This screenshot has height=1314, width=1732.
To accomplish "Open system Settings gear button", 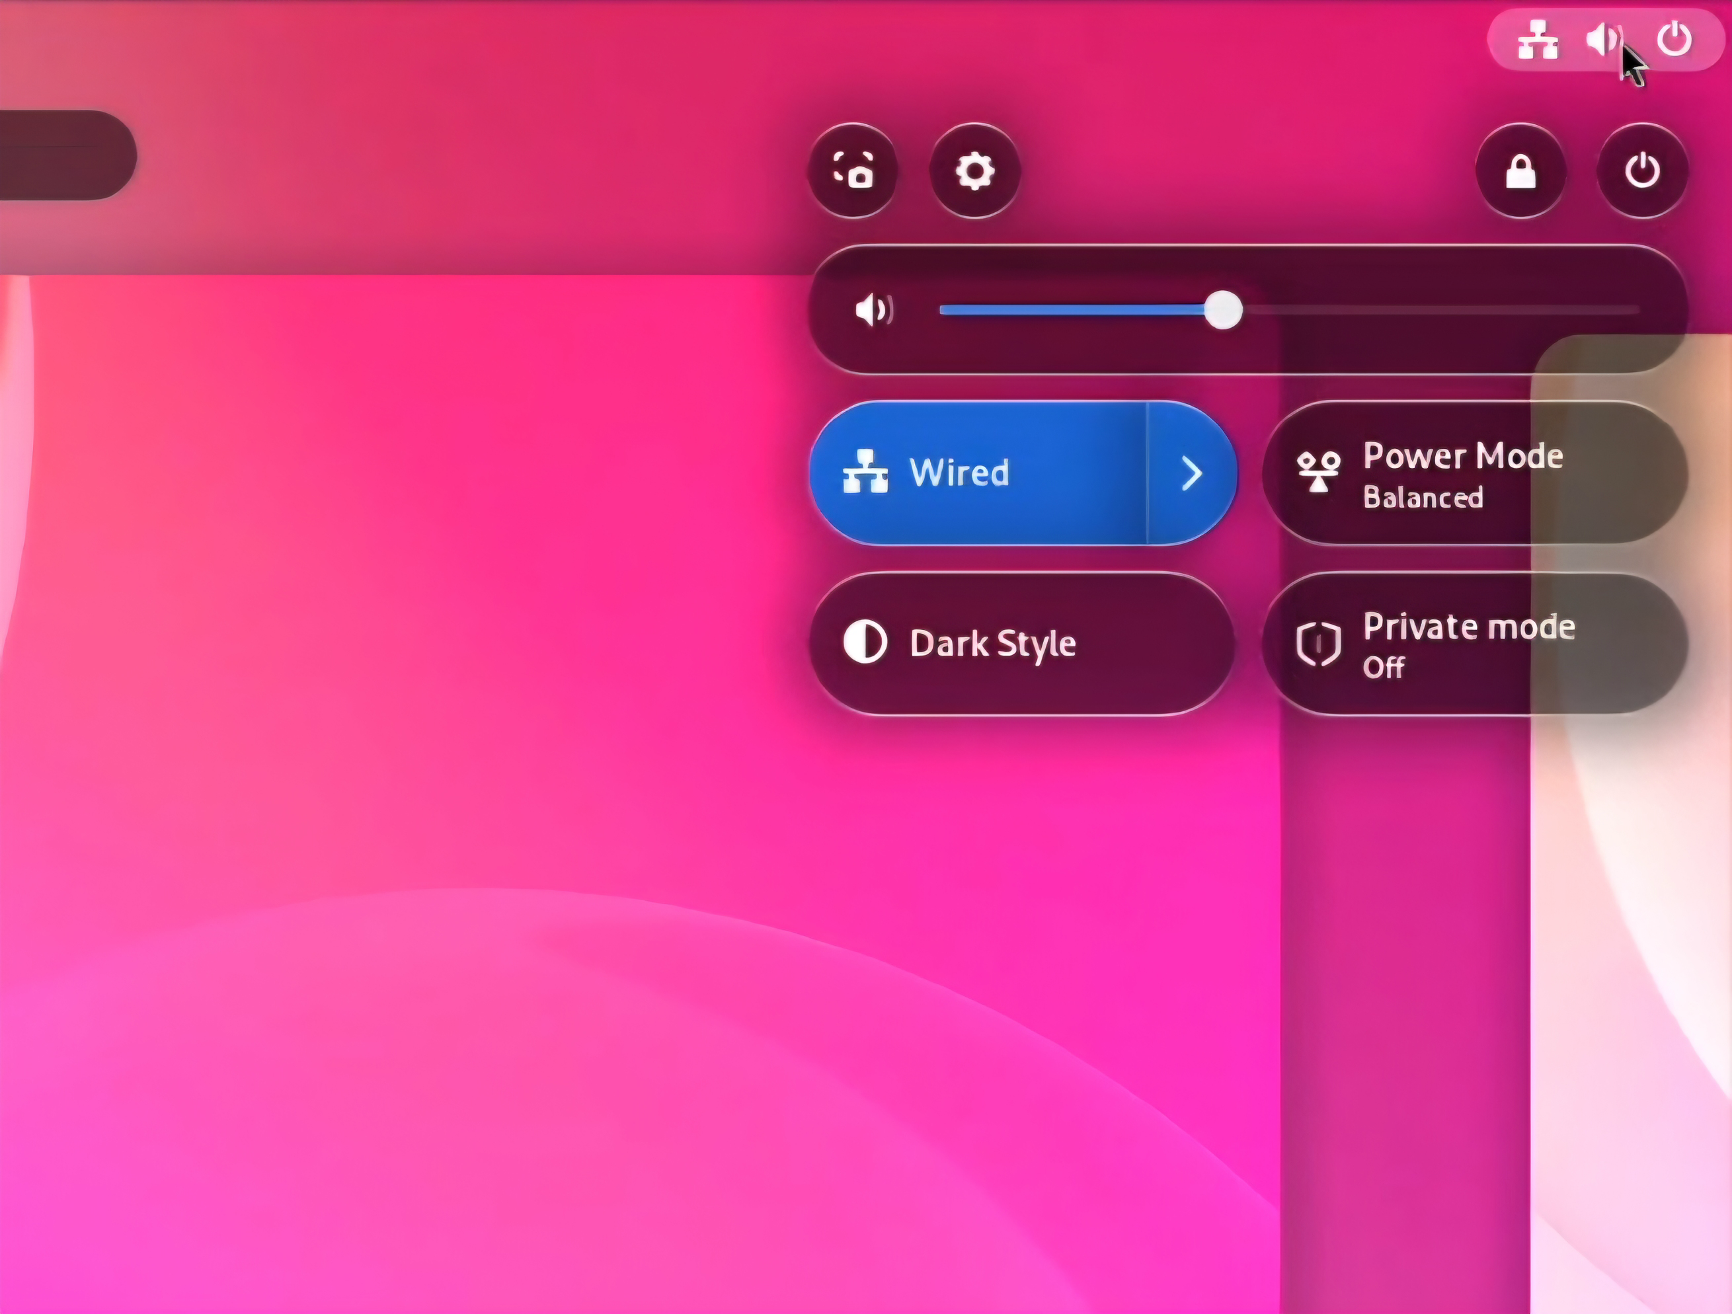I will pos(975,170).
